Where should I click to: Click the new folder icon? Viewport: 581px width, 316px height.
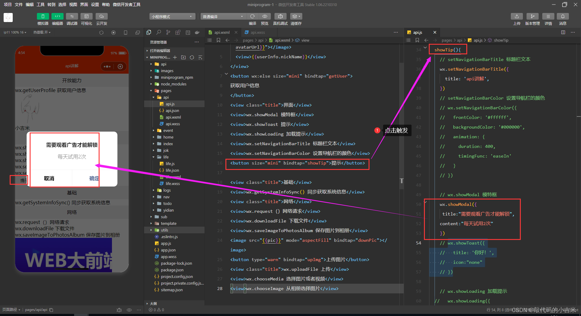pyautogui.click(x=183, y=57)
